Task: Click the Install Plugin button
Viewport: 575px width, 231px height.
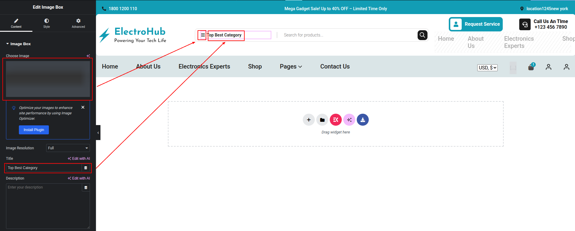Action: (x=34, y=130)
